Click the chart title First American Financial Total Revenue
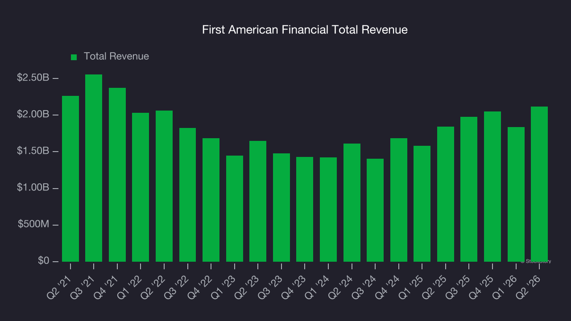This screenshot has height=321, width=571. pyautogui.click(x=305, y=30)
